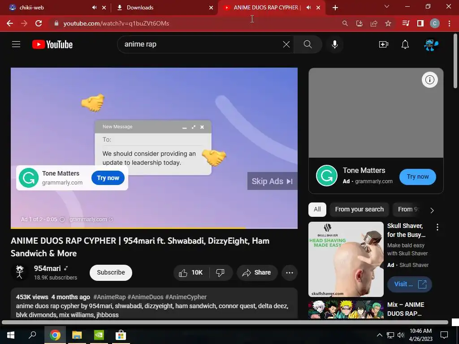The width and height of the screenshot is (459, 344).
Task: Share this page from the address bar icon
Action: click(374, 23)
